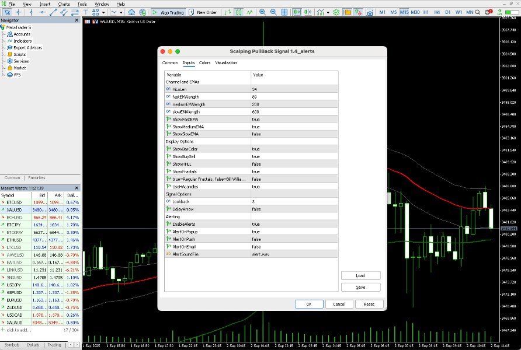This screenshot has height=350, width=521.
Task: Toggle AlertOnPush value false
Action: tap(294, 239)
